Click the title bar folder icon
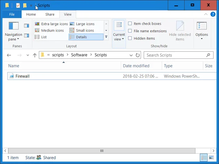This screenshot has width=219, height=164. click(x=7, y=5)
